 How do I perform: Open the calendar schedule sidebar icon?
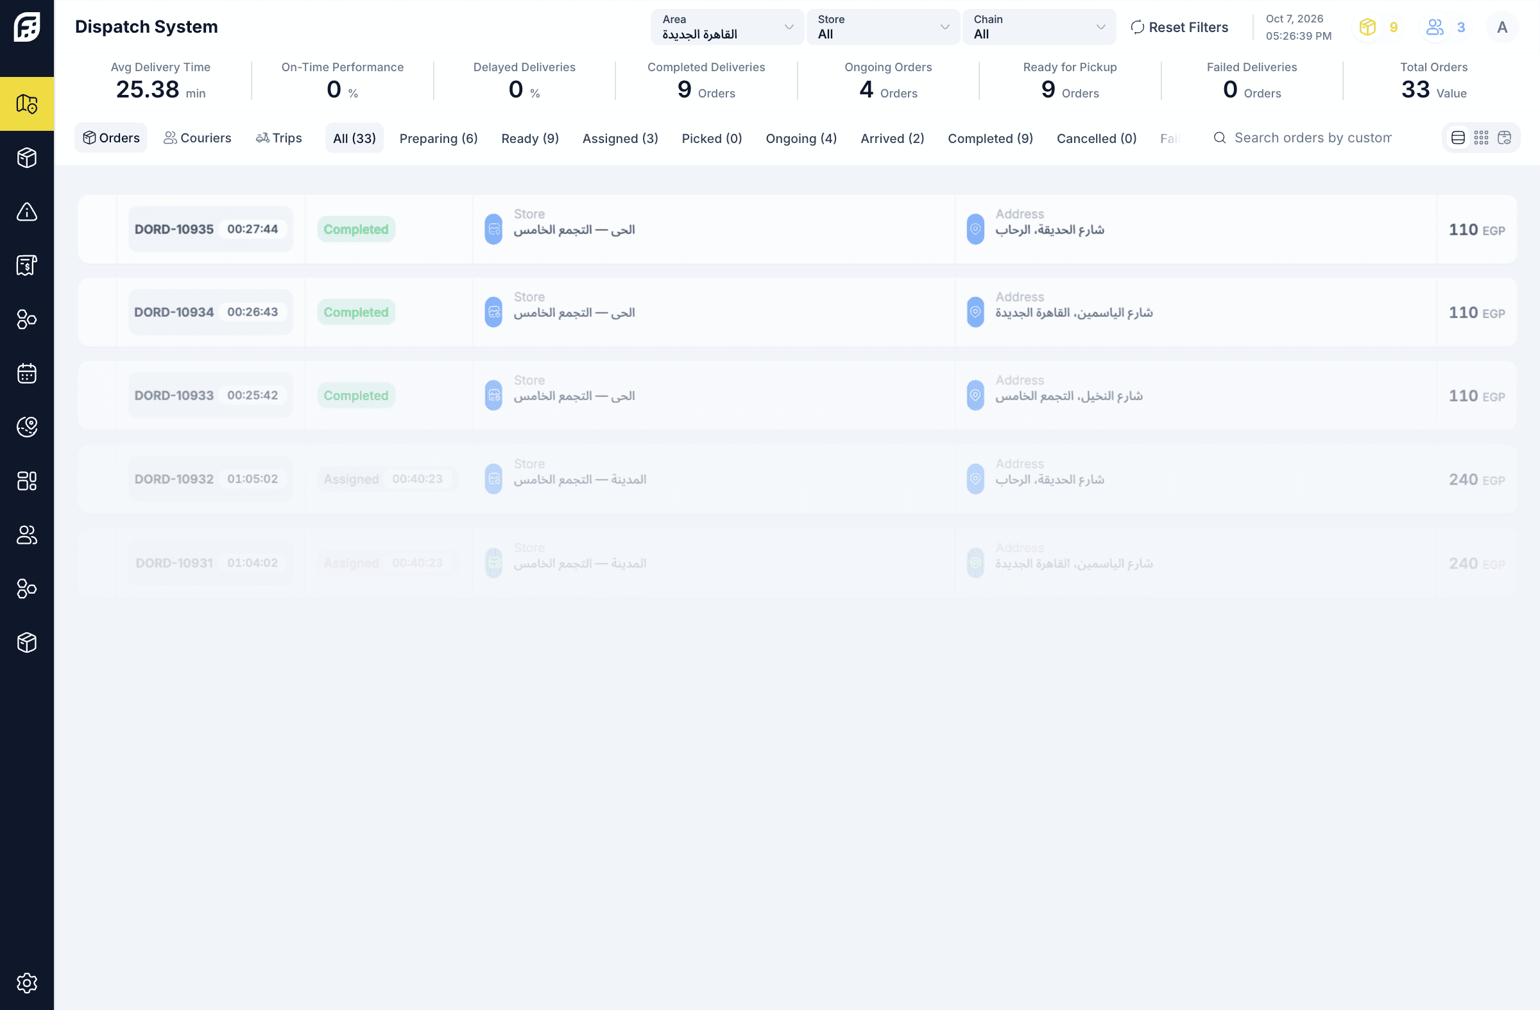click(26, 373)
